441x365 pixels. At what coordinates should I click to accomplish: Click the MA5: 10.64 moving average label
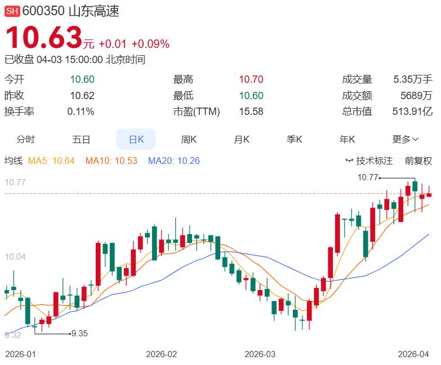pyautogui.click(x=51, y=161)
